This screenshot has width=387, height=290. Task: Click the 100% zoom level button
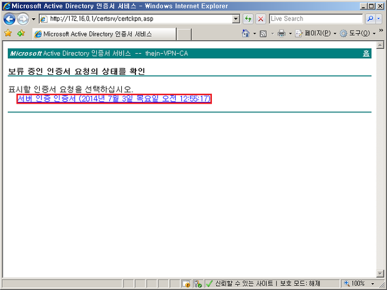coord(354,284)
